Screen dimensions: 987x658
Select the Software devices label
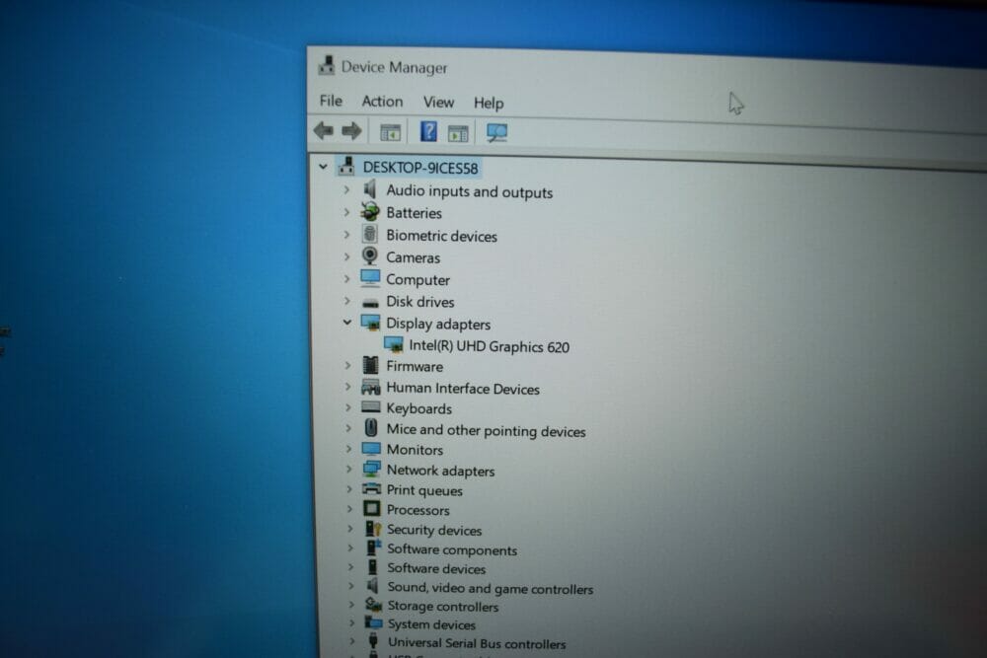point(436,568)
